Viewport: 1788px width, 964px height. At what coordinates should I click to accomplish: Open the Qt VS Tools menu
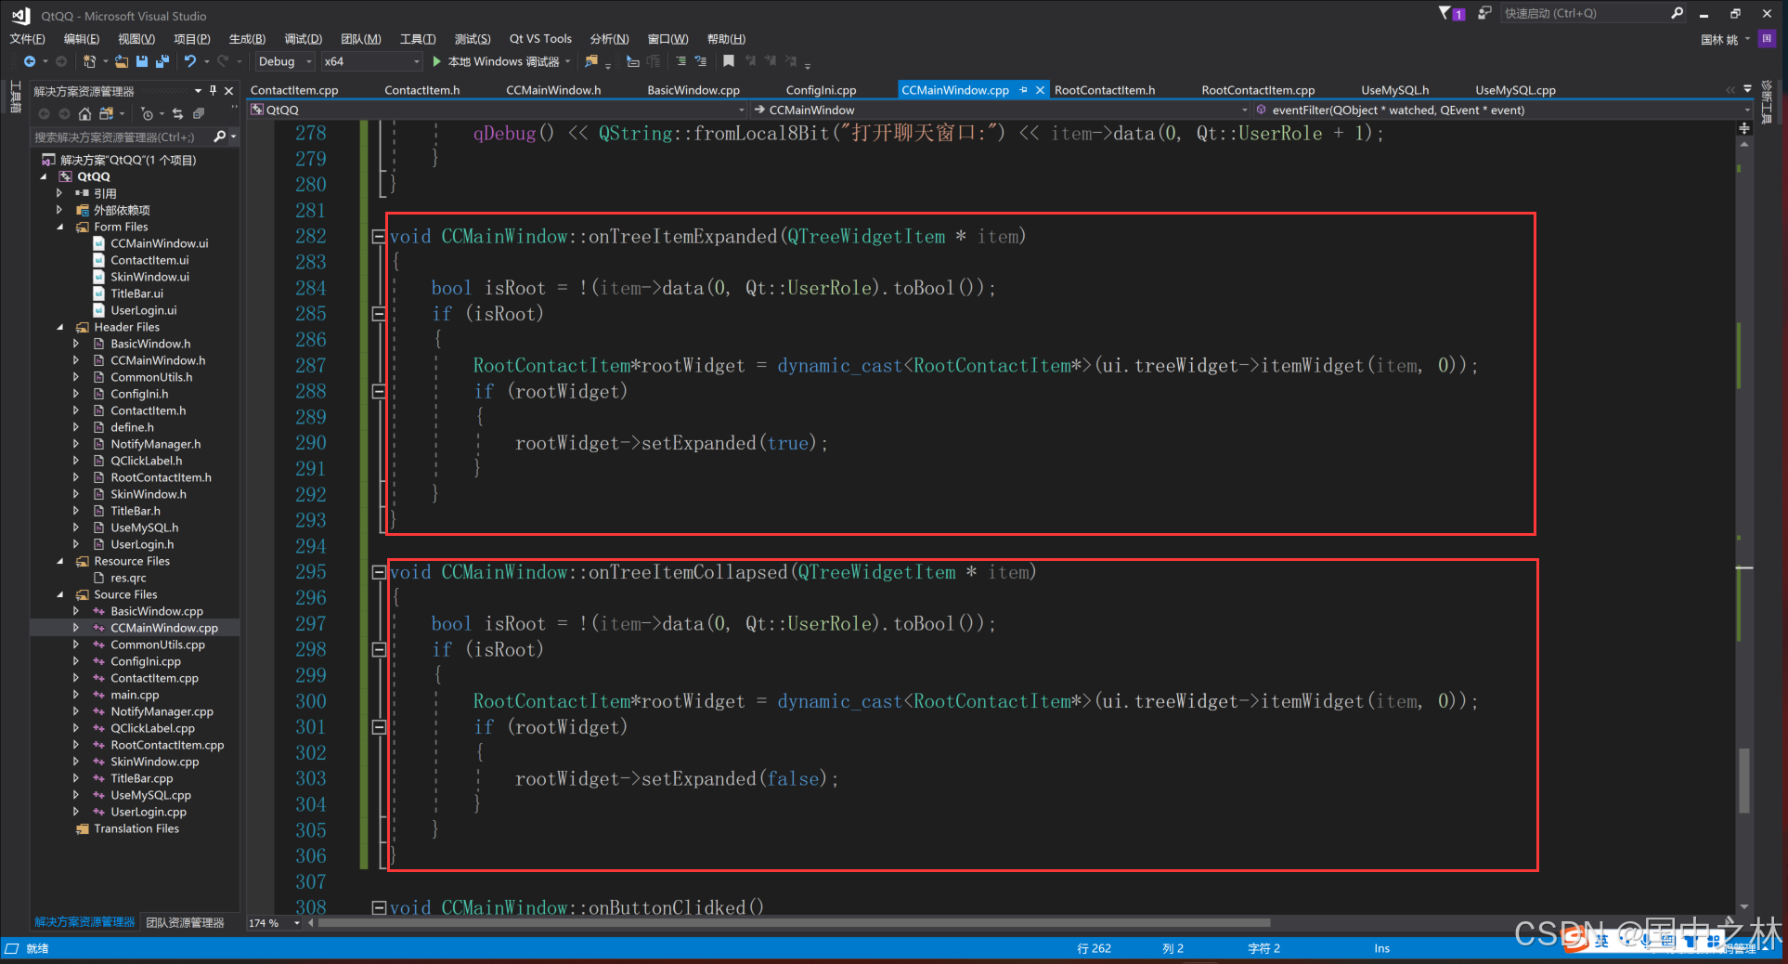[540, 38]
